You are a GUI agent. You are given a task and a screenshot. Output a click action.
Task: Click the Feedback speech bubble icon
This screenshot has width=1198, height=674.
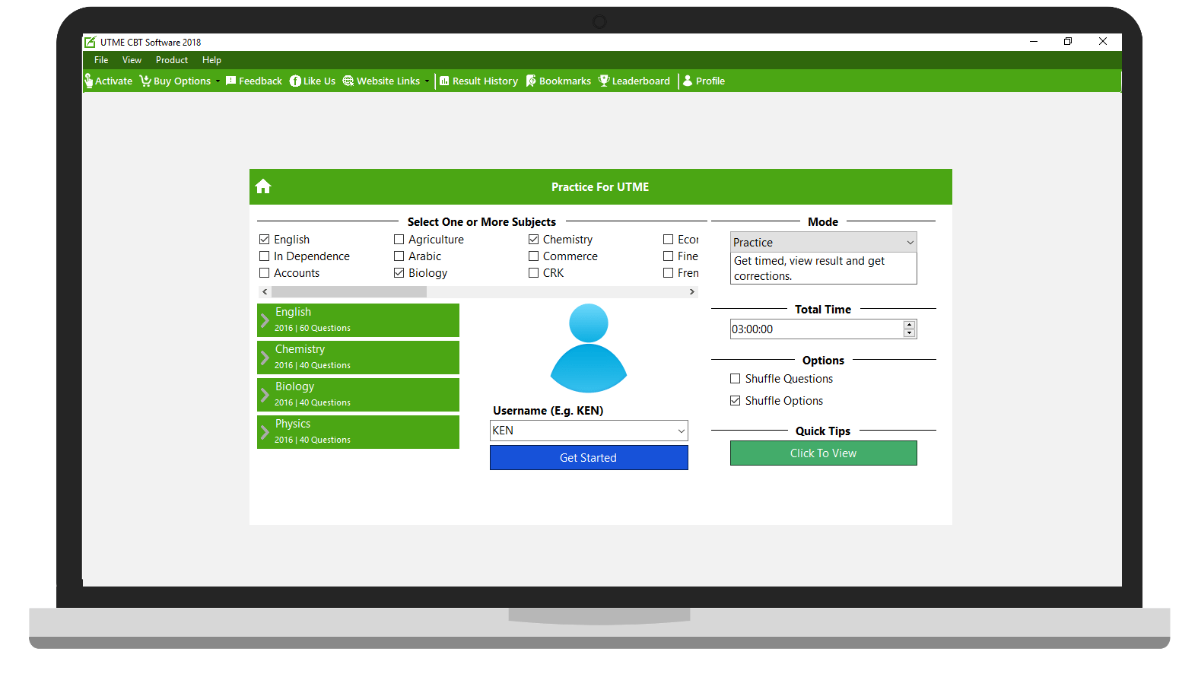click(x=231, y=81)
